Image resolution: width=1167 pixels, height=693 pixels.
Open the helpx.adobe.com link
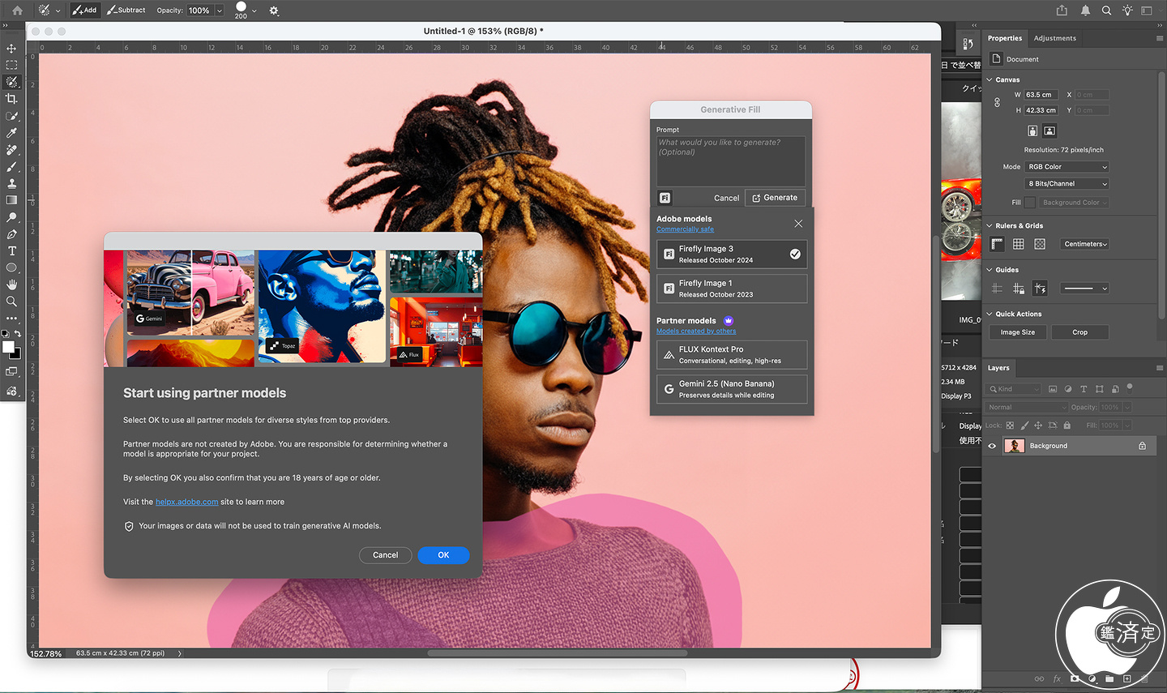pos(186,503)
